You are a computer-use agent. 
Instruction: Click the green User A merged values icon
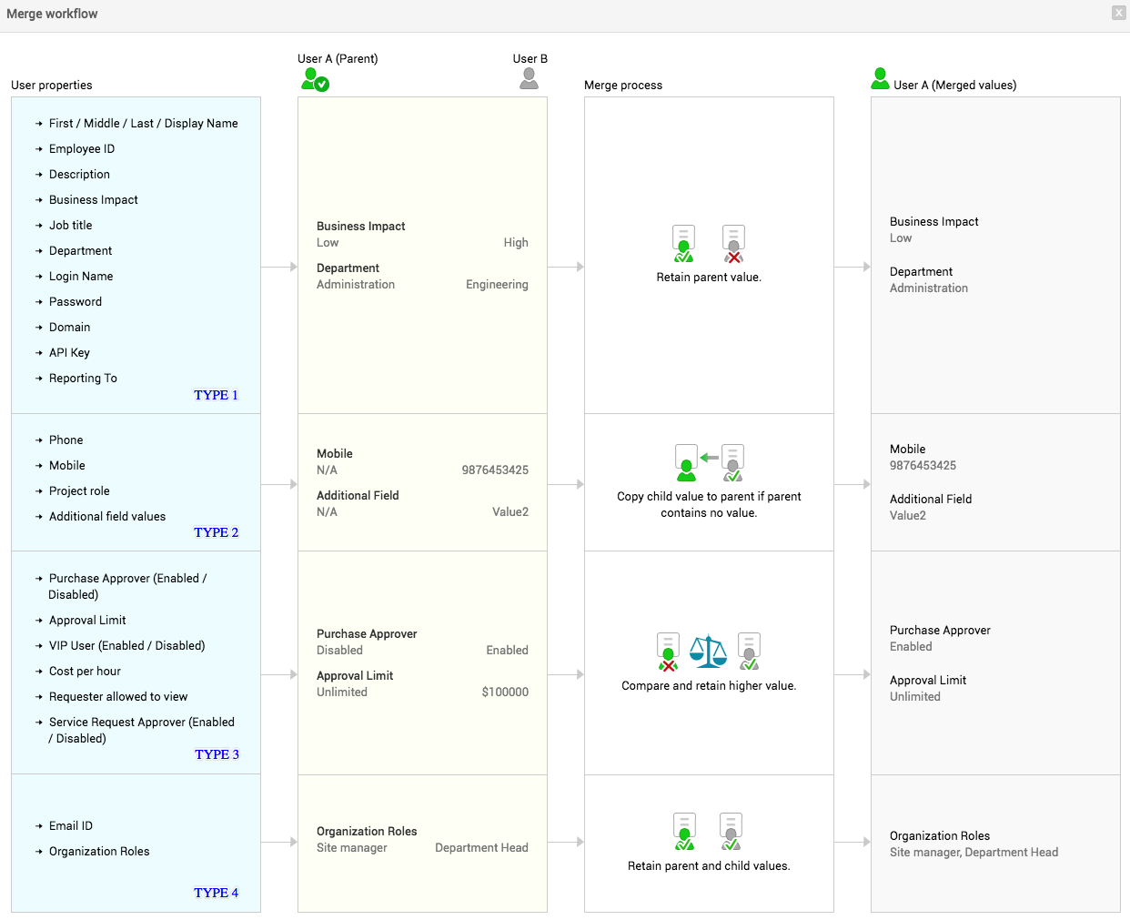[880, 79]
